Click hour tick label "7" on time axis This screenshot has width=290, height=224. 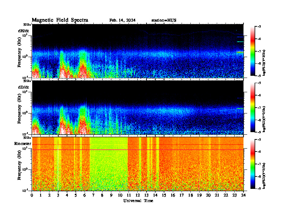point(94,195)
